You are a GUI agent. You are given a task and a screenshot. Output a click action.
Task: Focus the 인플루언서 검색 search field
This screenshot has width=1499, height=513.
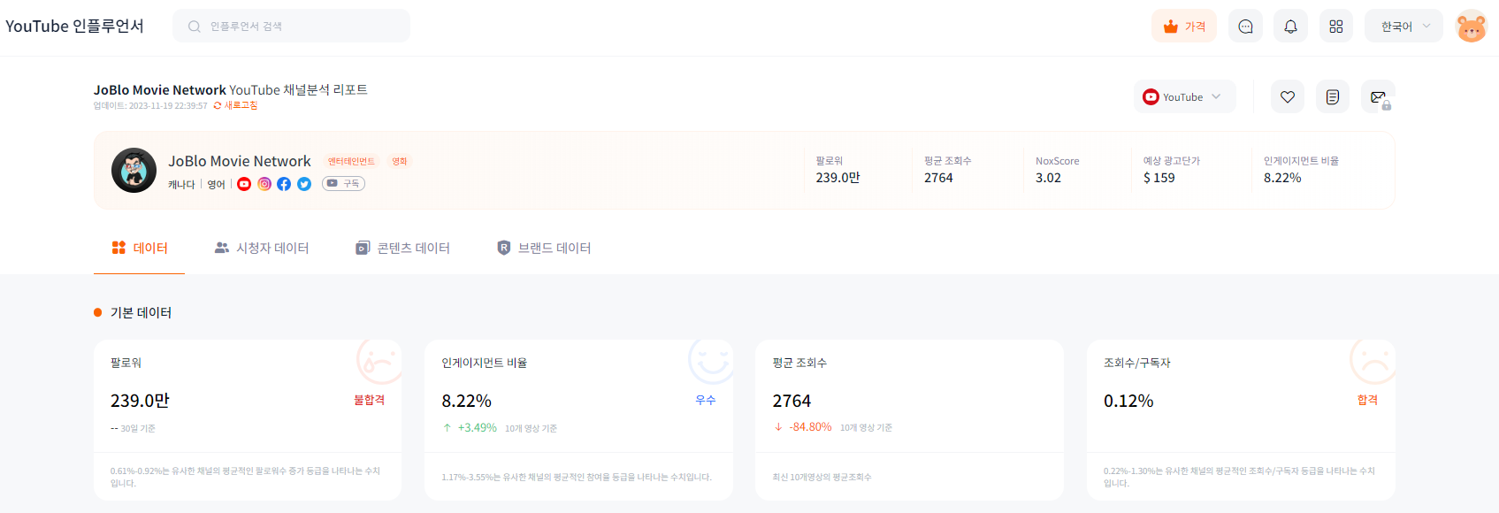[x=292, y=27]
